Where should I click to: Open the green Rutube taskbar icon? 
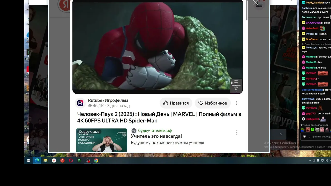pos(79,160)
